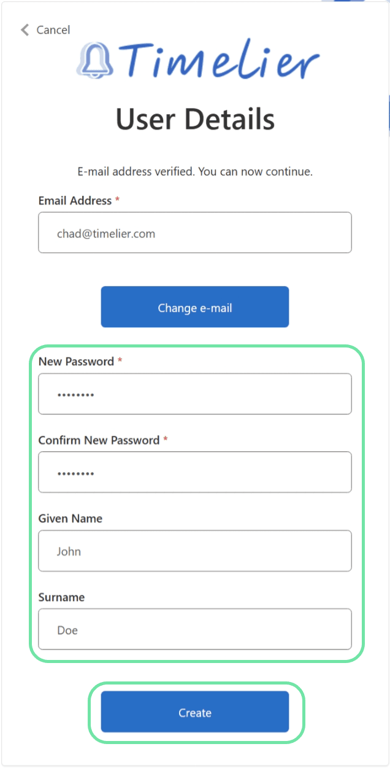390x768 pixels.
Task: Focus the New Password field
Action: point(195,394)
